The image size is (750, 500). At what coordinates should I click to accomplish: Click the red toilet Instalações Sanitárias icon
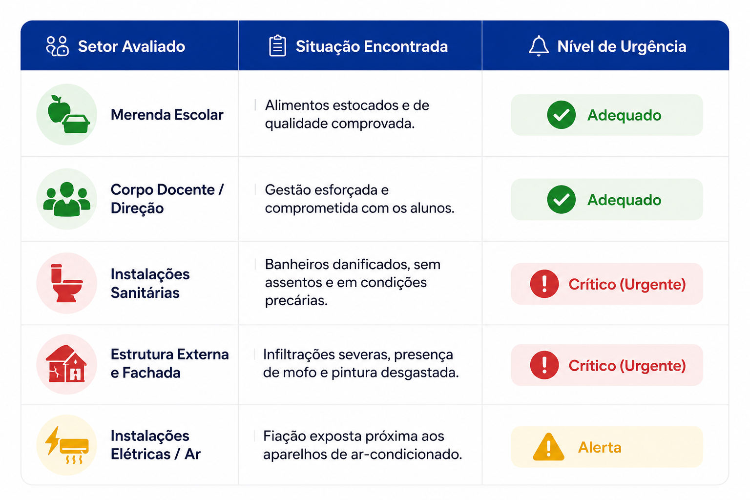(67, 283)
